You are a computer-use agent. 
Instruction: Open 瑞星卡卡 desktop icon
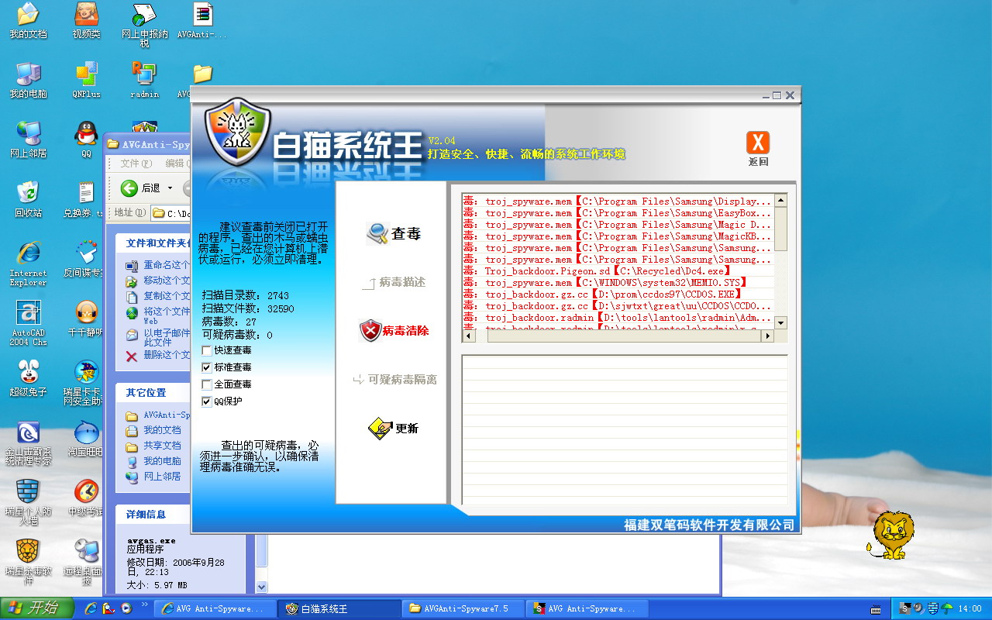(84, 383)
